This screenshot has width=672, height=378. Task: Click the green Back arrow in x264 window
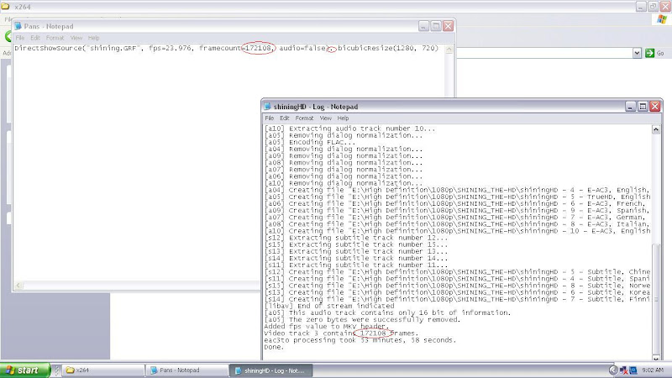coord(8,36)
